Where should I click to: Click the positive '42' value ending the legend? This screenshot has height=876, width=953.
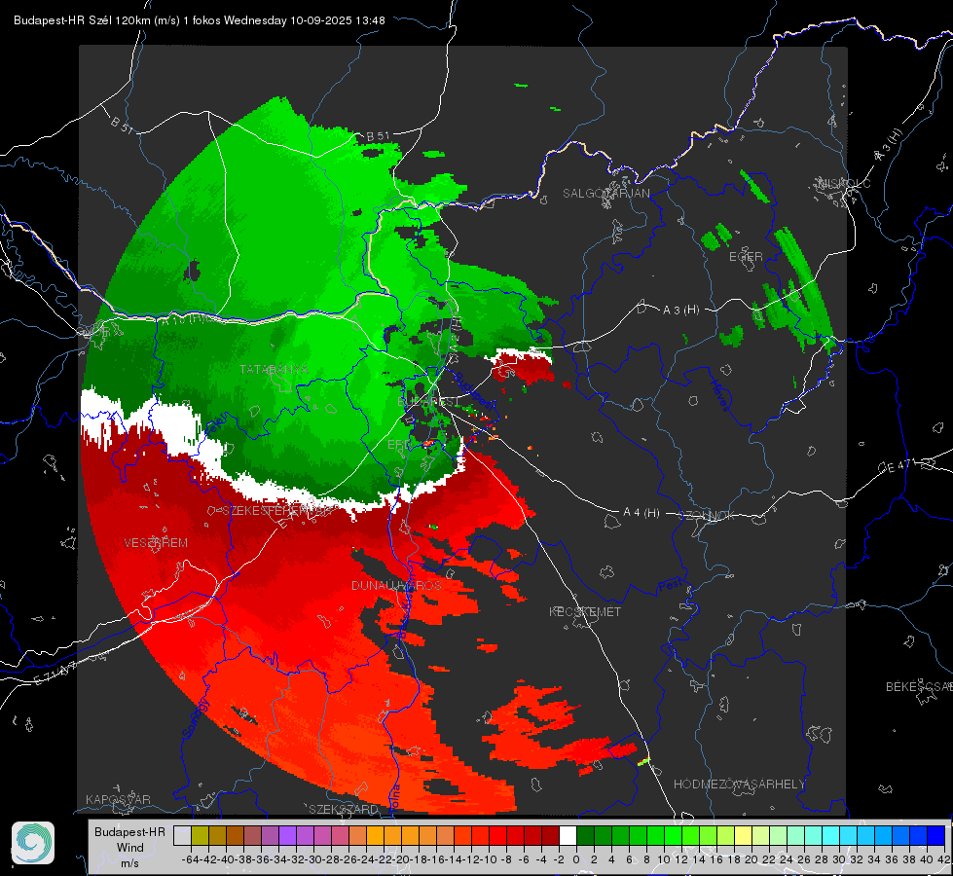(x=944, y=859)
